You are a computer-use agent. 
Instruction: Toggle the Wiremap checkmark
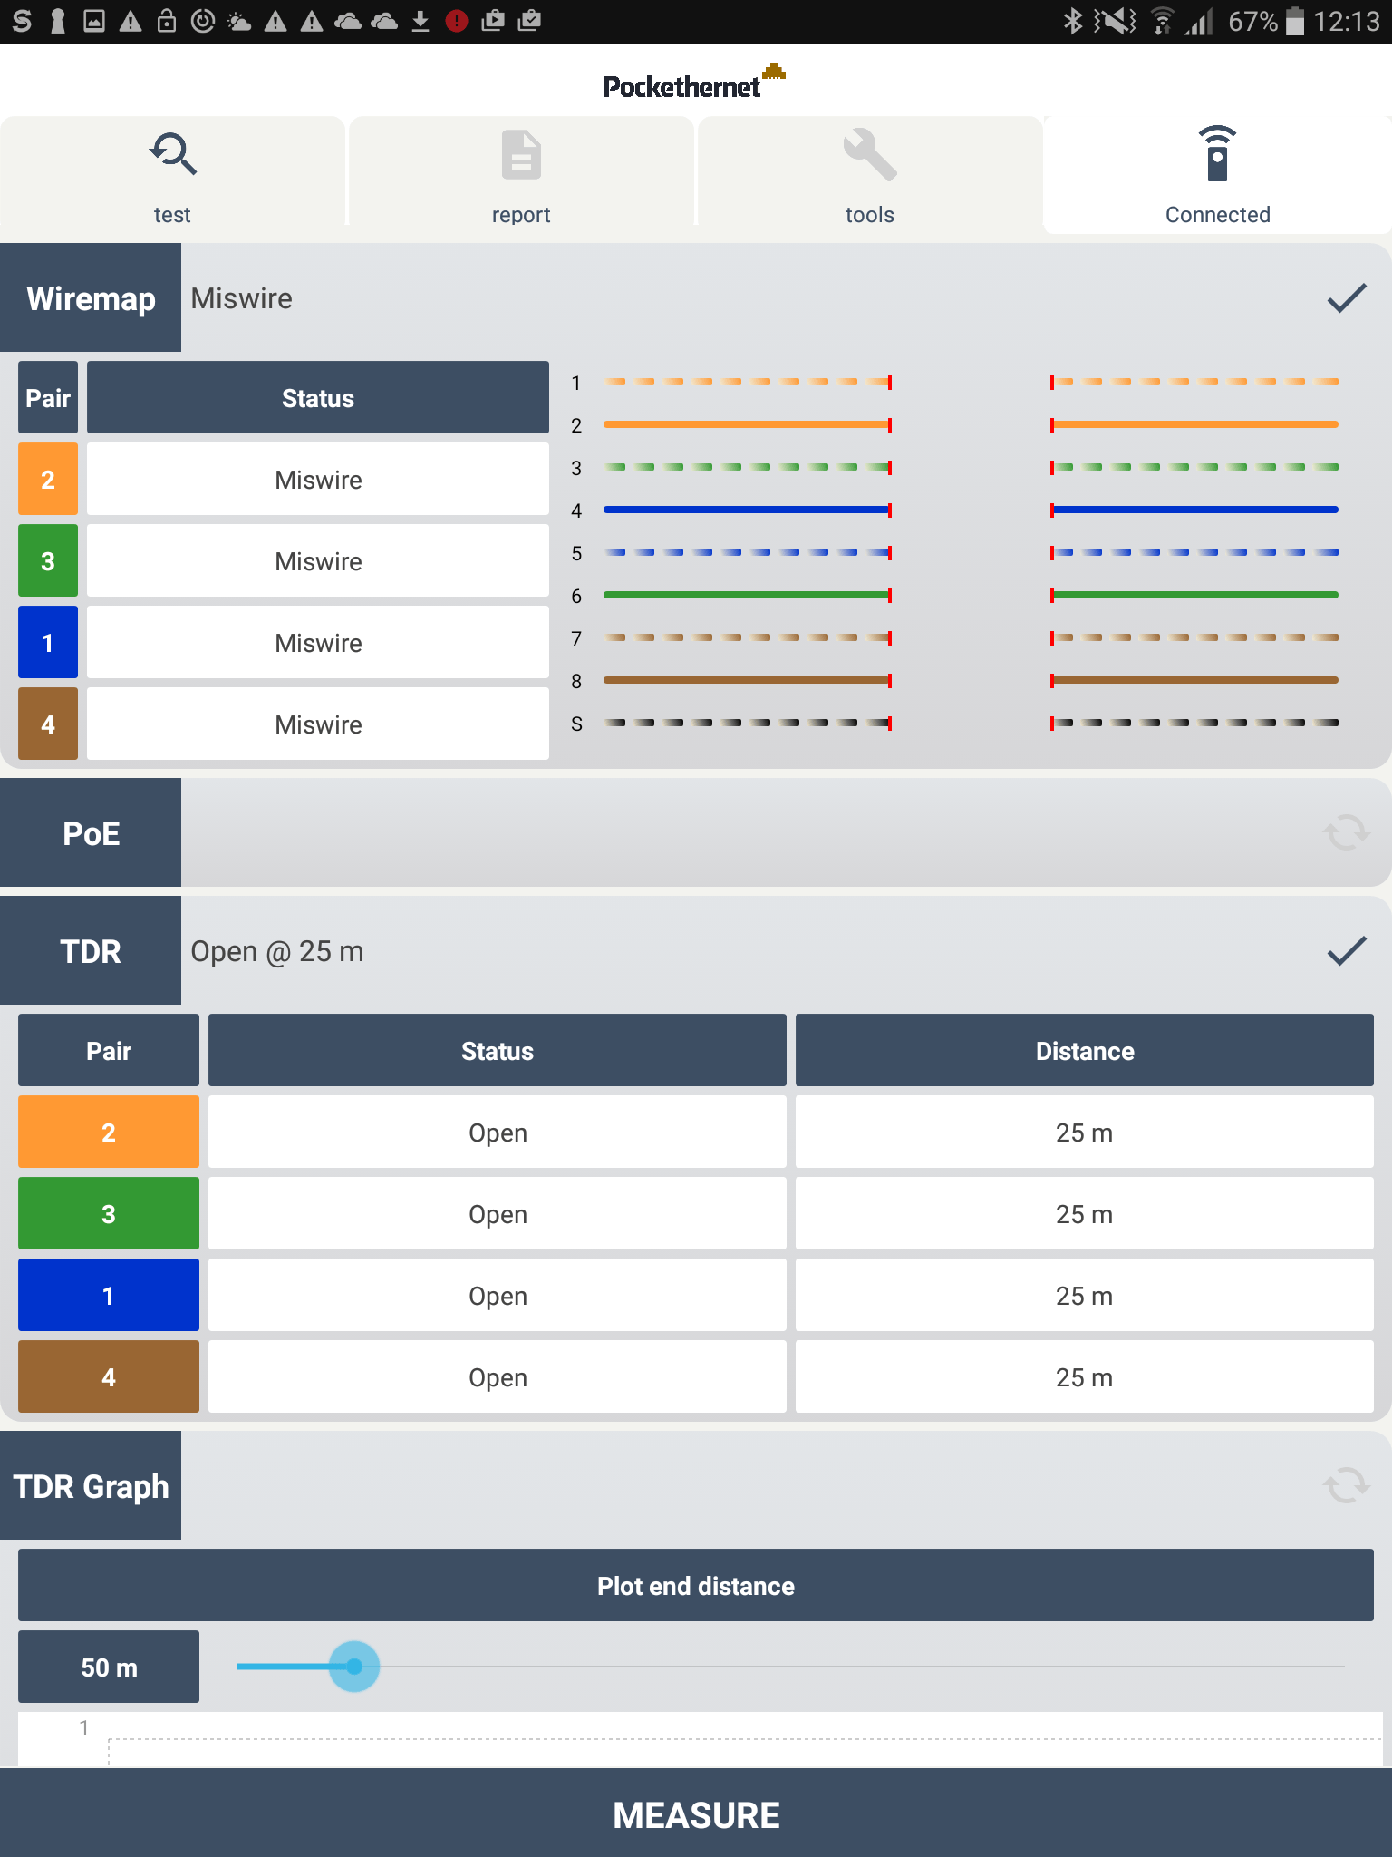[1347, 297]
